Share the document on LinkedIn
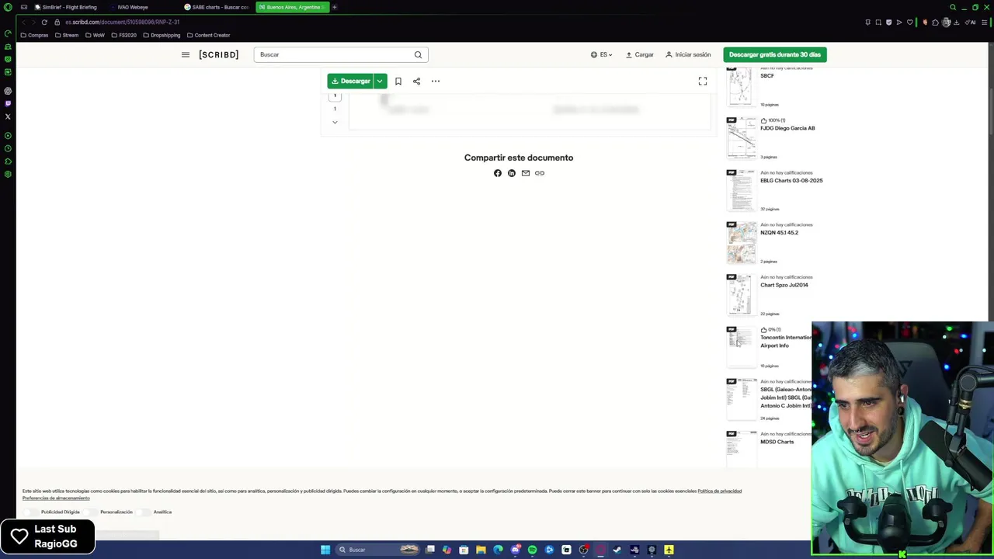This screenshot has height=559, width=994. point(512,173)
